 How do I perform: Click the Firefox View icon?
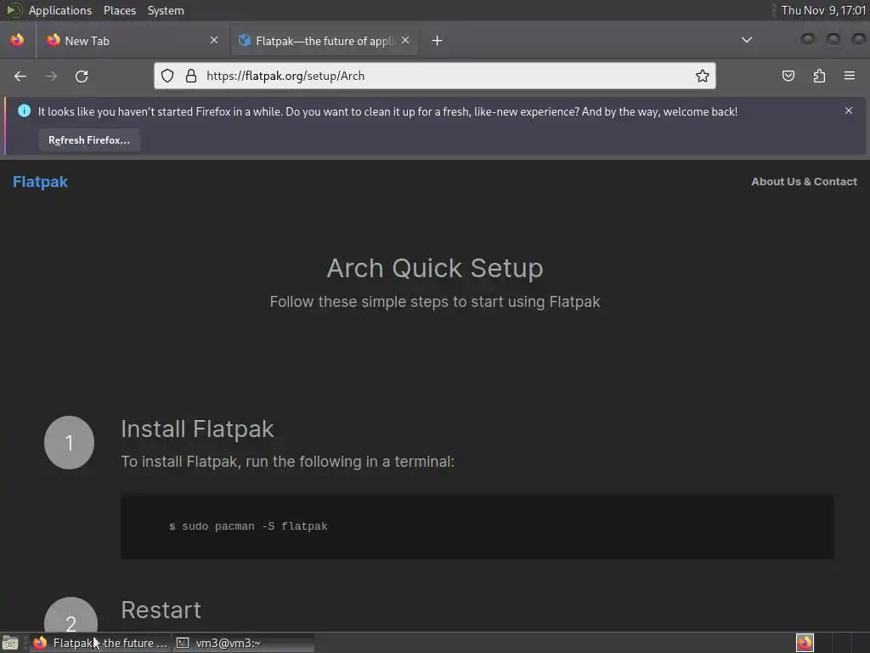[x=17, y=40]
